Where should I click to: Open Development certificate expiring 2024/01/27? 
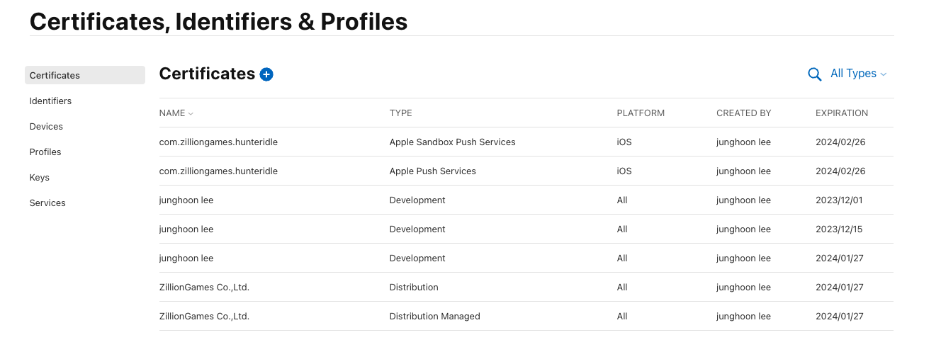coord(526,258)
